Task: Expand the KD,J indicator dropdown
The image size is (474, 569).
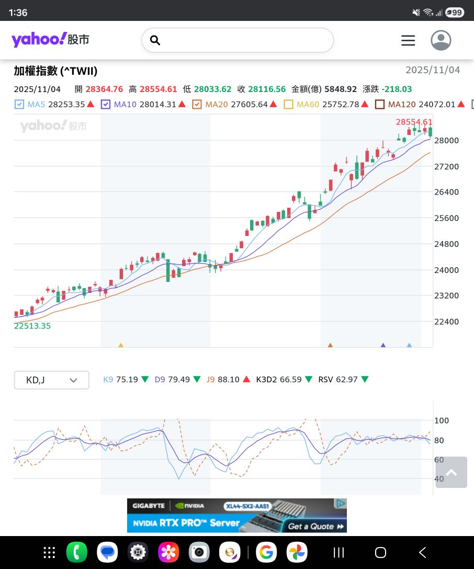Action: (x=52, y=380)
